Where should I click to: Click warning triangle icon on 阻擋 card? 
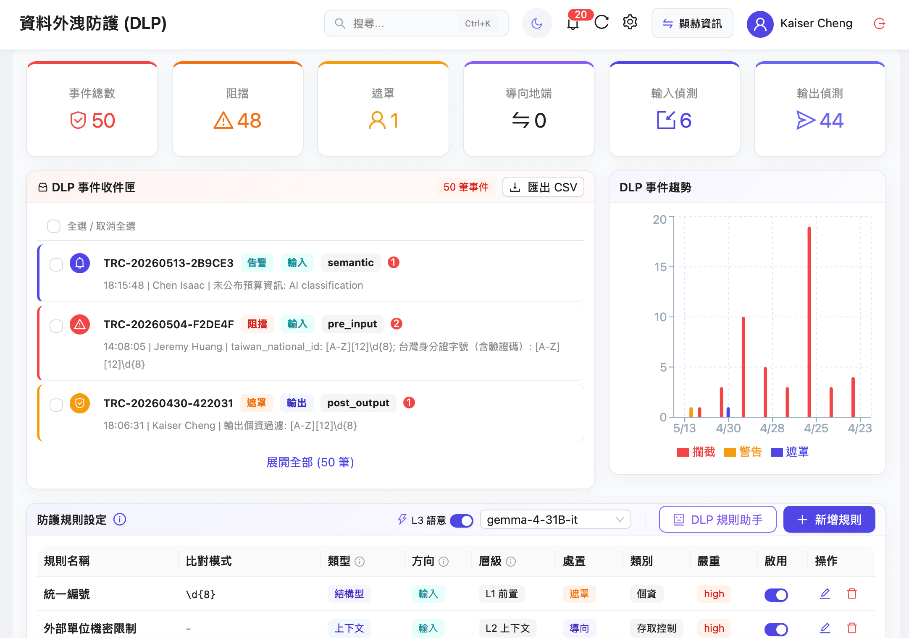[x=223, y=120]
